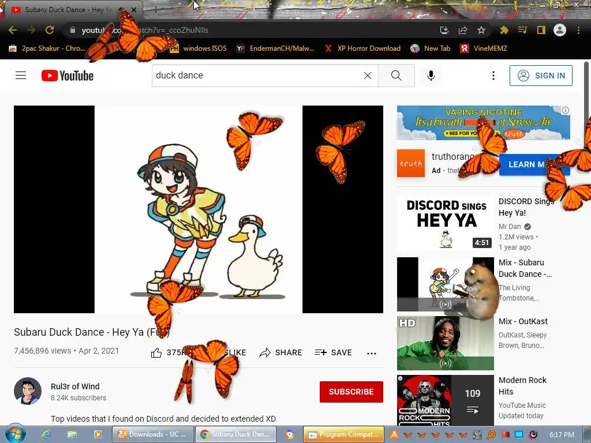Click the 6:17 PM taskbar clock

click(x=562, y=435)
